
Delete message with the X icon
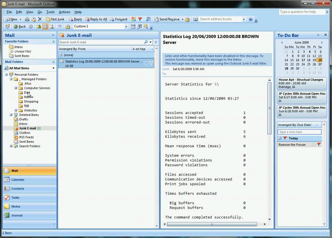coord(40,19)
